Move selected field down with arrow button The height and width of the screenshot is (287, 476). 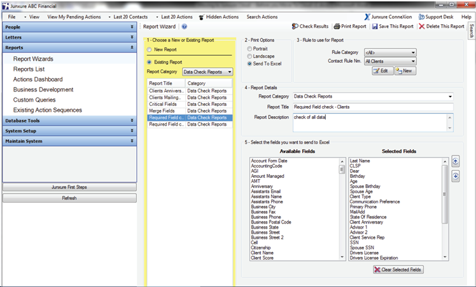456,176
